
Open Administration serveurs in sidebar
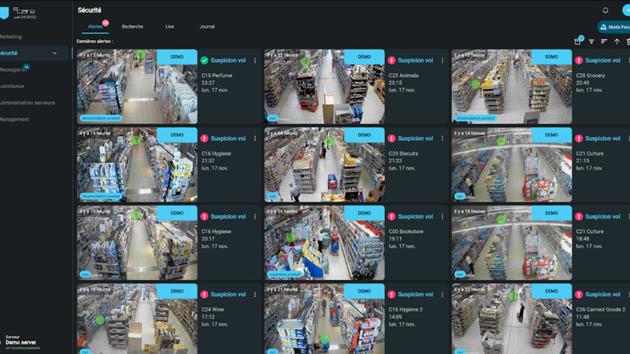click(x=27, y=102)
